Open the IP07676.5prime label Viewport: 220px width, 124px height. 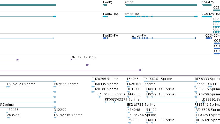(x=66, y=84)
